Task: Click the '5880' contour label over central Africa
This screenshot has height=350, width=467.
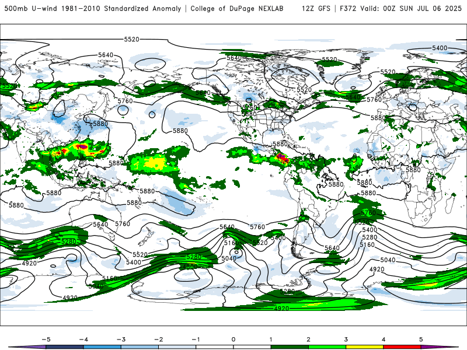Action: pyautogui.click(x=413, y=170)
